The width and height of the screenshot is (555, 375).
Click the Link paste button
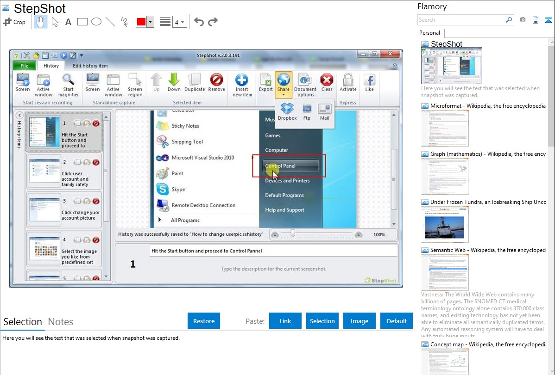tap(285, 321)
